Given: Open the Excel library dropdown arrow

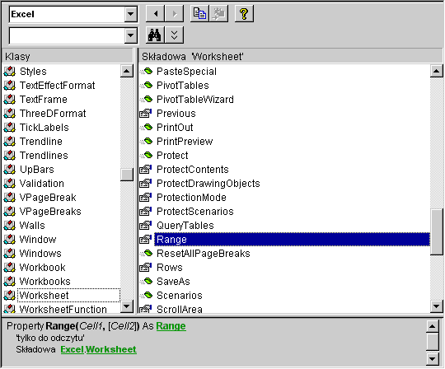Looking at the screenshot, I should tap(130, 14).
